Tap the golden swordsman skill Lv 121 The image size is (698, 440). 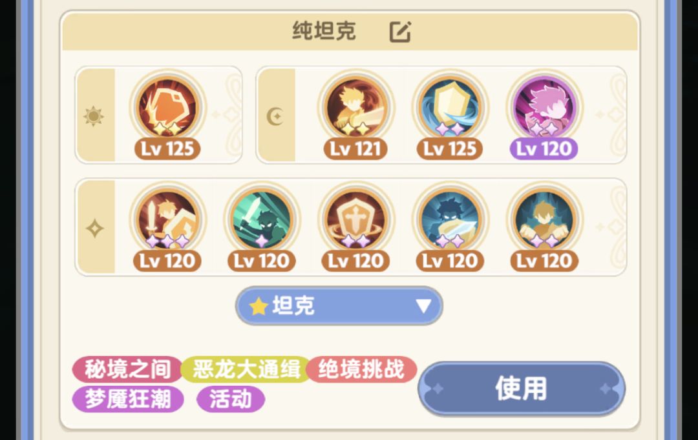(355, 108)
